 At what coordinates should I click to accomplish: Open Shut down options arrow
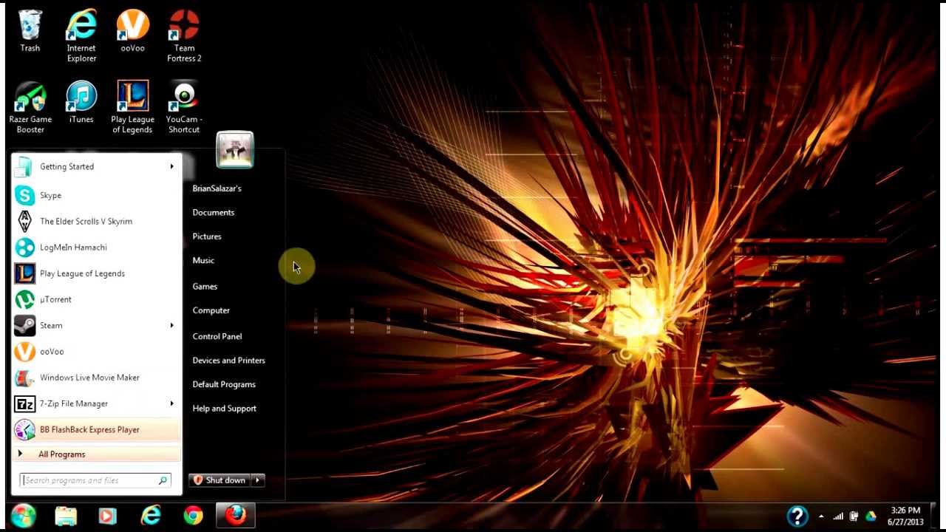[x=257, y=480]
